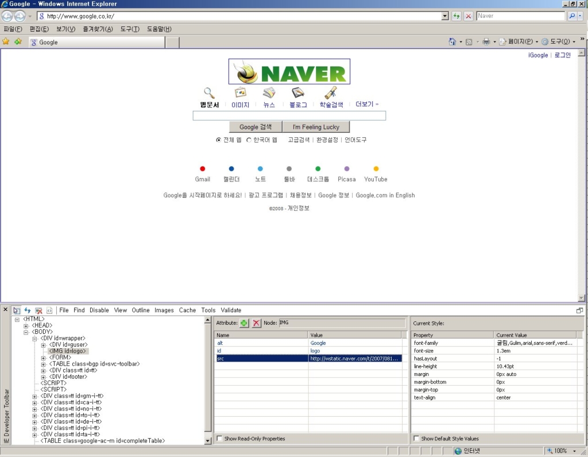Expand the DIV id=guser node

pos(43,345)
